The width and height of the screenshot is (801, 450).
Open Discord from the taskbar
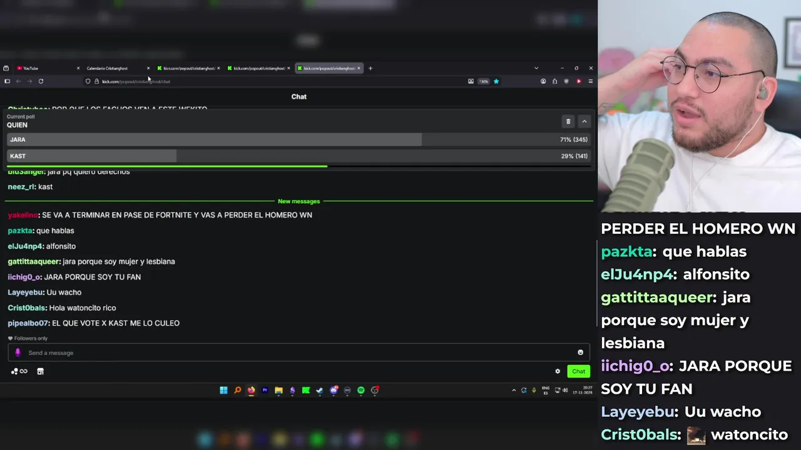[x=334, y=390]
